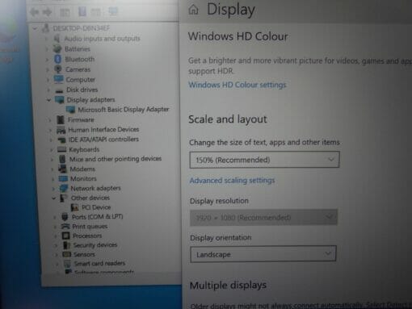Image resolution: width=412 pixels, height=309 pixels.
Task: Select the Bluetooth category icon
Action: tap(57, 59)
